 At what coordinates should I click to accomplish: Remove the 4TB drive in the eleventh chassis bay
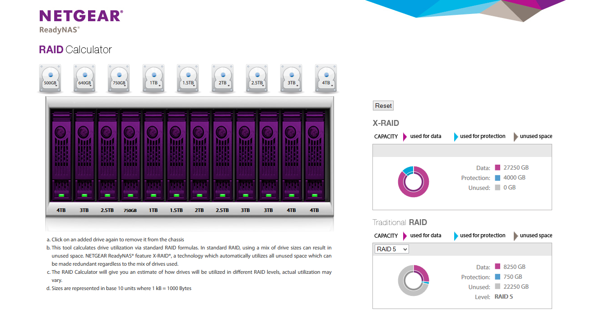tap(292, 156)
